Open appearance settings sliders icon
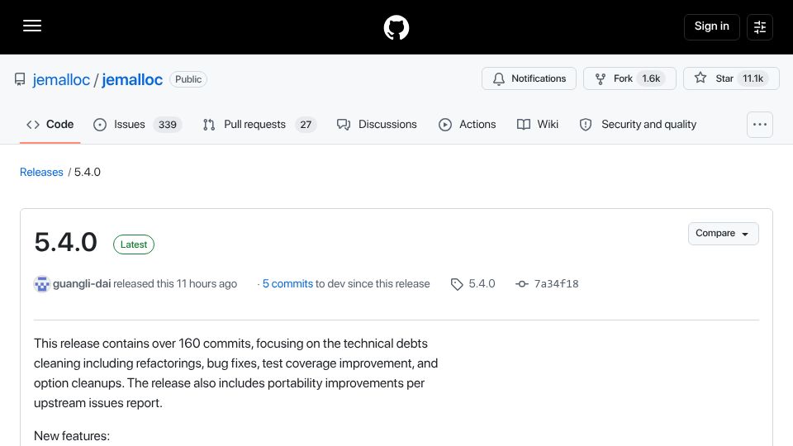The width and height of the screenshot is (793, 446). click(x=760, y=26)
